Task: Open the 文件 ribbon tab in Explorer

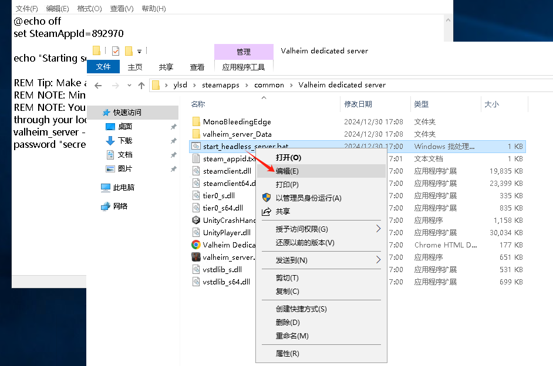Action: [103, 67]
